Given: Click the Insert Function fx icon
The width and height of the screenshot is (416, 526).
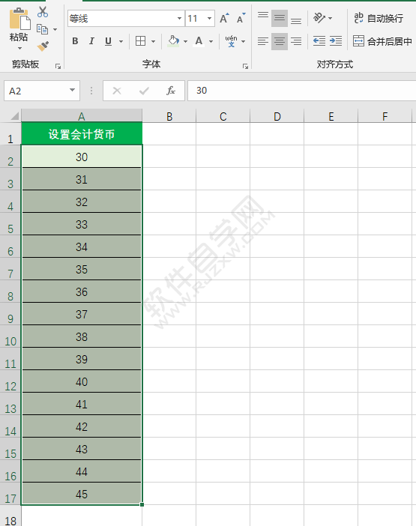Looking at the screenshot, I should [171, 91].
